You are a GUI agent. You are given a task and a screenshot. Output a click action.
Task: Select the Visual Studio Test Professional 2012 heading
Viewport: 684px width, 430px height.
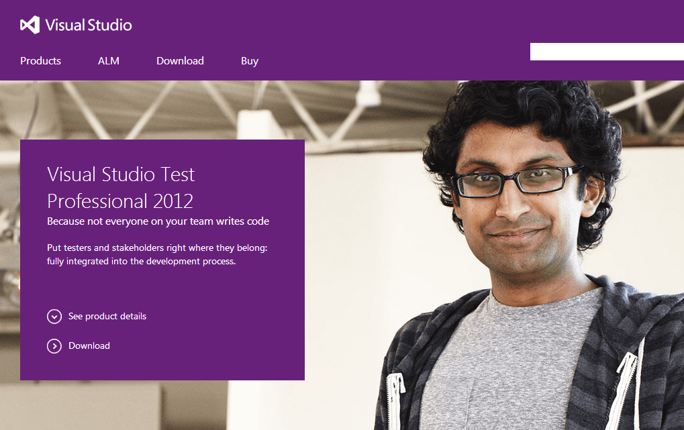pos(121,188)
